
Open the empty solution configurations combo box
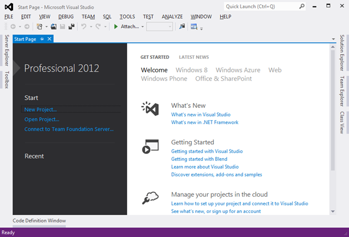tap(159, 27)
